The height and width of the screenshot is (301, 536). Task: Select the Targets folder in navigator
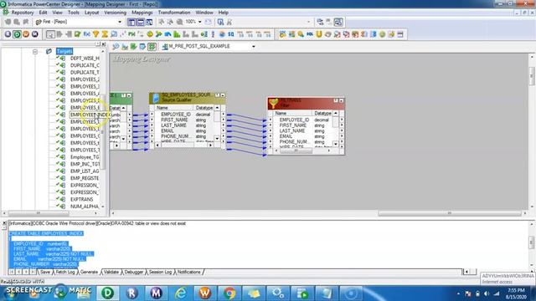tap(64, 52)
